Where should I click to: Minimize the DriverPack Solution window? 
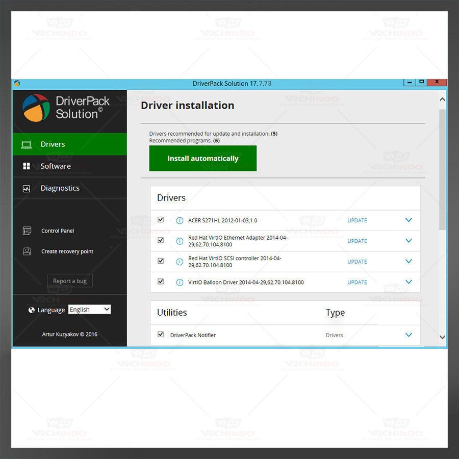click(x=410, y=83)
